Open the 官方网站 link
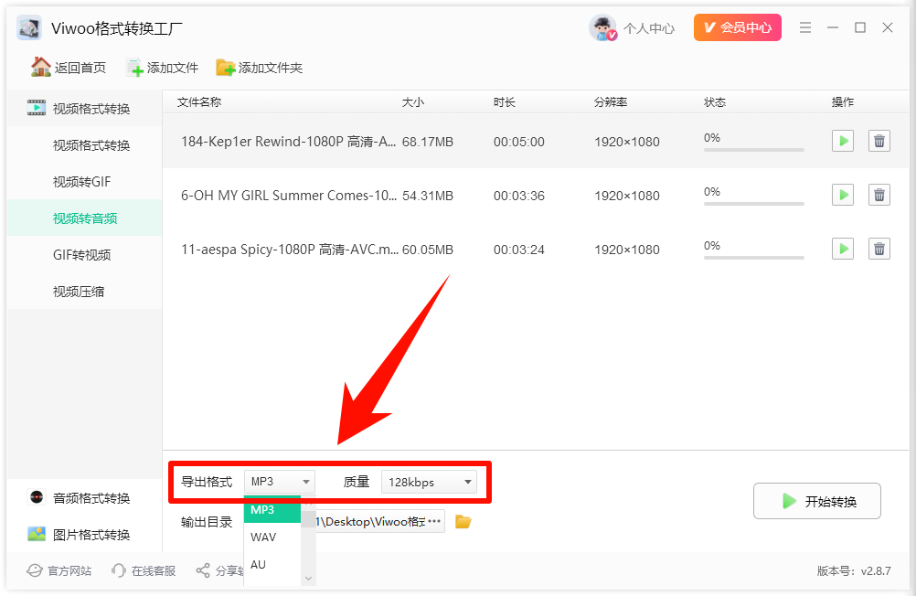916x596 pixels. 59,571
